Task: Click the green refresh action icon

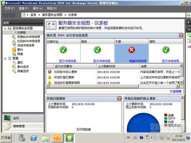Action: click(x=189, y=36)
